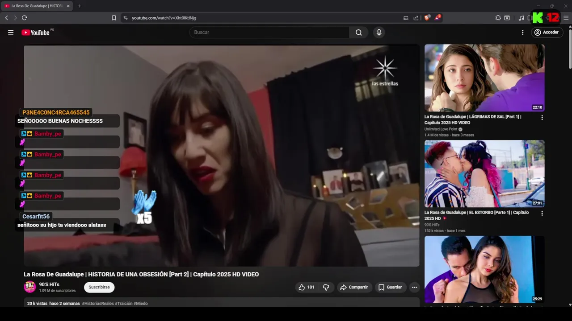
Task: Open the media control music note icon
Action: (x=522, y=18)
